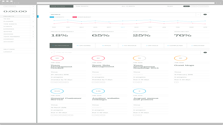The height and width of the screenshot is (125, 223).
Task: Click the plus icon beside Planner
Action: (x=33, y=21)
